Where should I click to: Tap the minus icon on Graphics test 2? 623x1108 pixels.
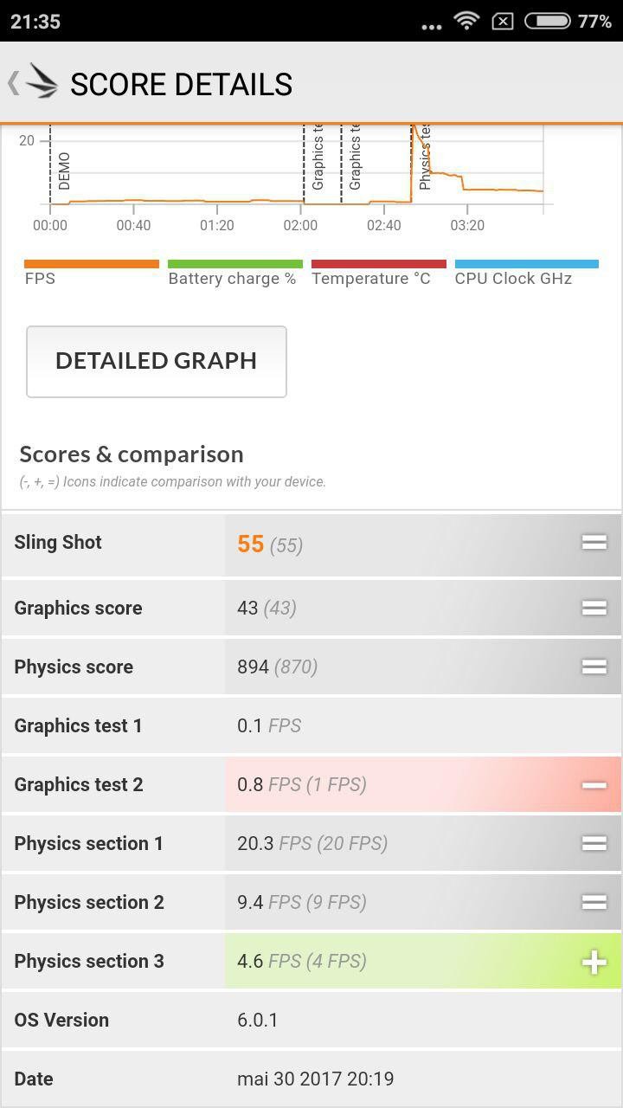[x=594, y=785]
